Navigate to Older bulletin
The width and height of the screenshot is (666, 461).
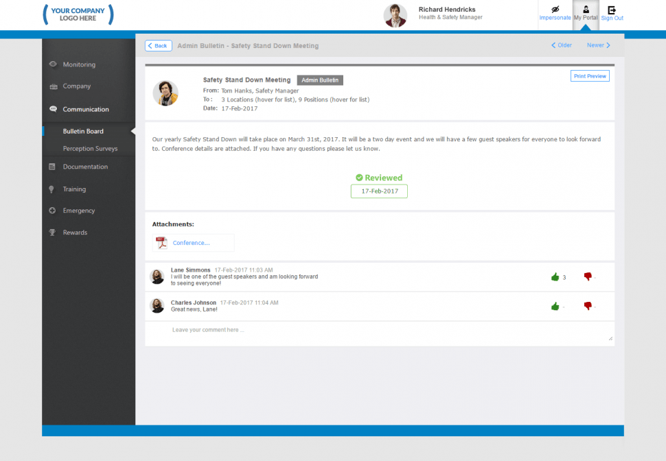click(x=562, y=45)
